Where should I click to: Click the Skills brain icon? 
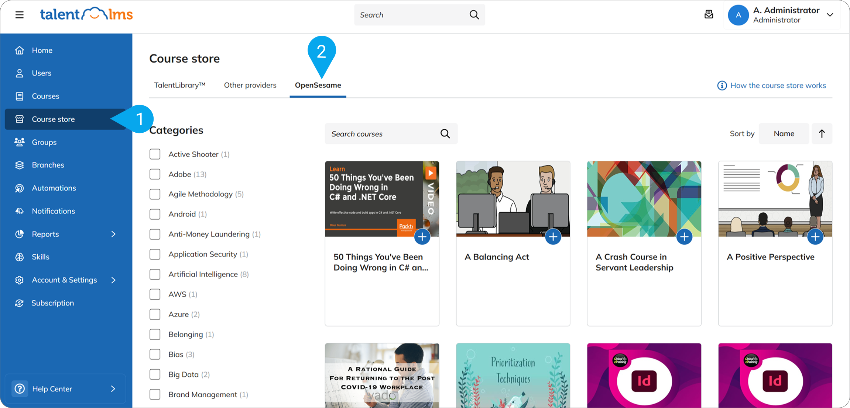point(20,257)
